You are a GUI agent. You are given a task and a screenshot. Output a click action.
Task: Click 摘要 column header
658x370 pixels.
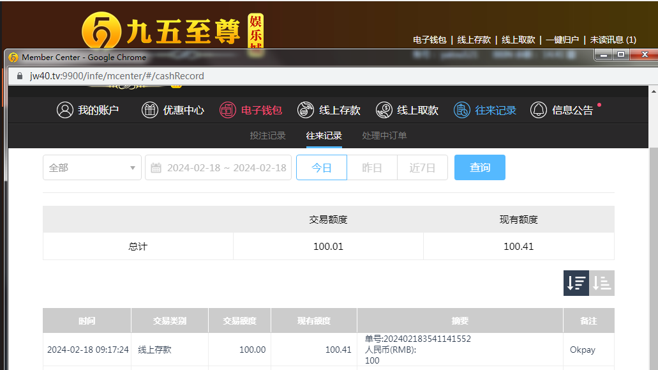tap(460, 320)
